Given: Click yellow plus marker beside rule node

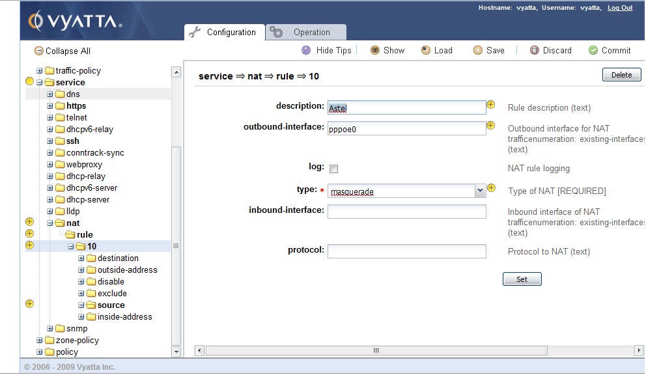Looking at the screenshot, I should pyautogui.click(x=30, y=233).
